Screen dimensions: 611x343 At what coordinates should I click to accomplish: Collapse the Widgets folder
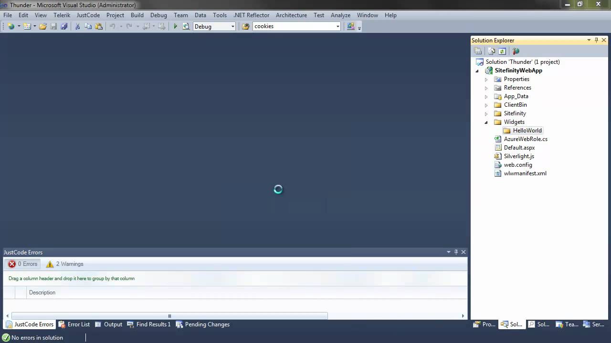(486, 122)
